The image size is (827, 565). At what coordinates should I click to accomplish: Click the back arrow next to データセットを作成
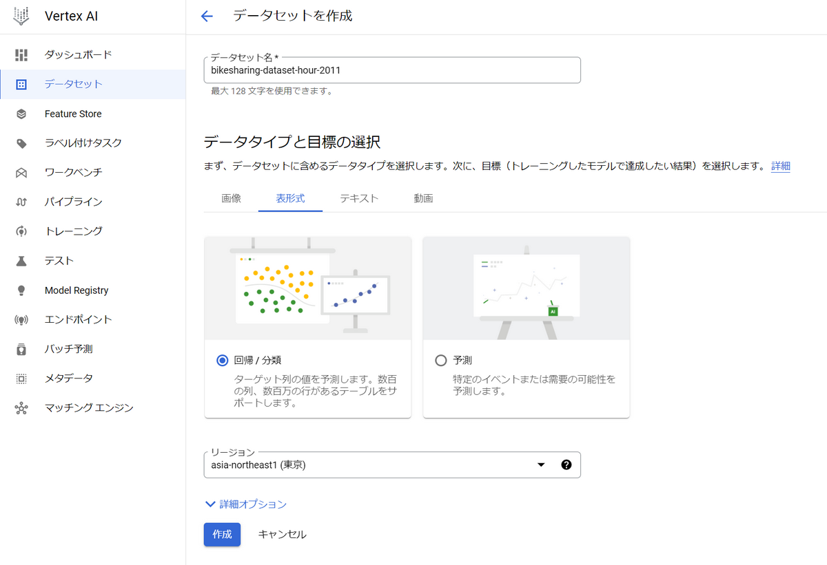coord(207,17)
